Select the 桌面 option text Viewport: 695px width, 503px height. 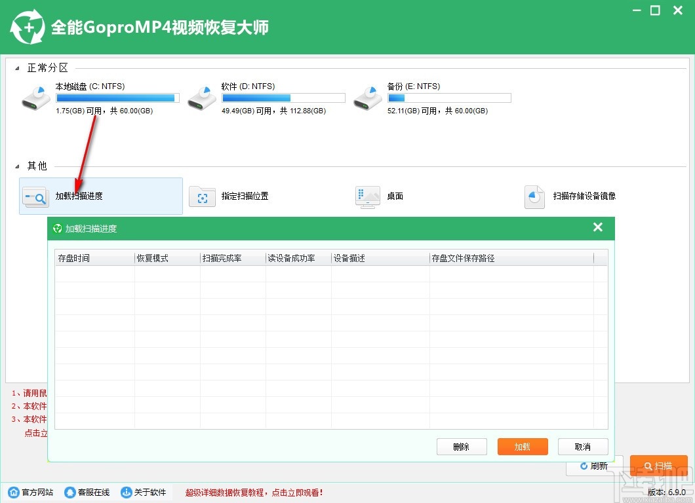(x=395, y=196)
